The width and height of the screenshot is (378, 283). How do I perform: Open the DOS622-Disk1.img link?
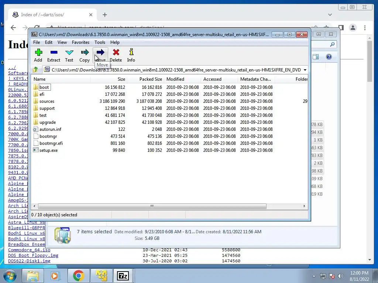point(29,261)
